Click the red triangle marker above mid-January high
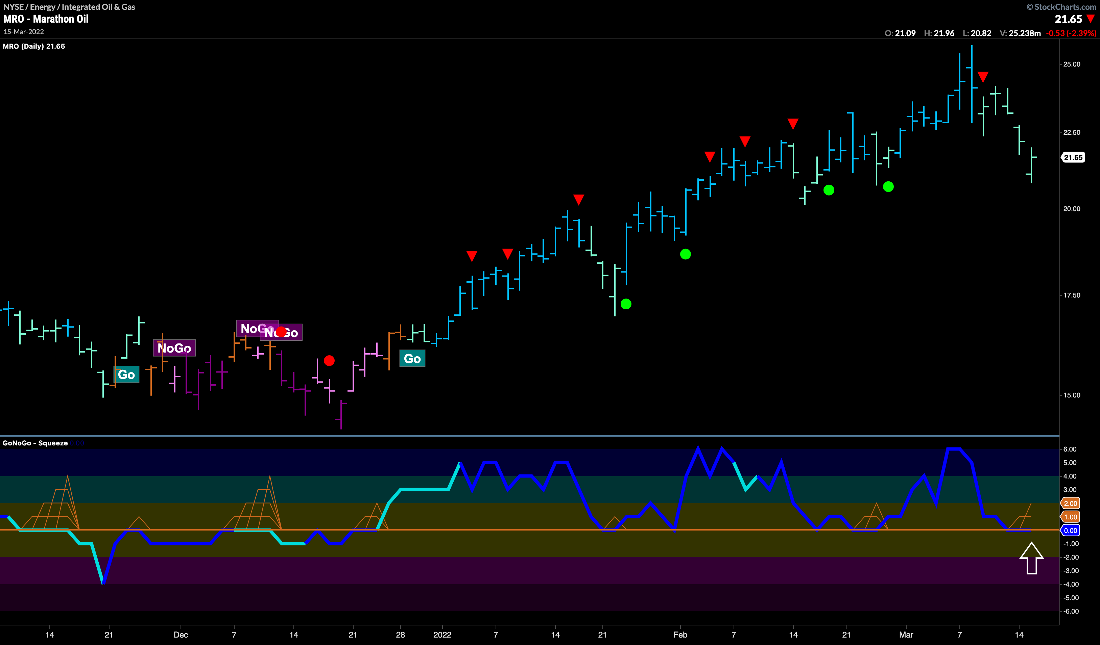The width and height of the screenshot is (1100, 645). [x=578, y=200]
